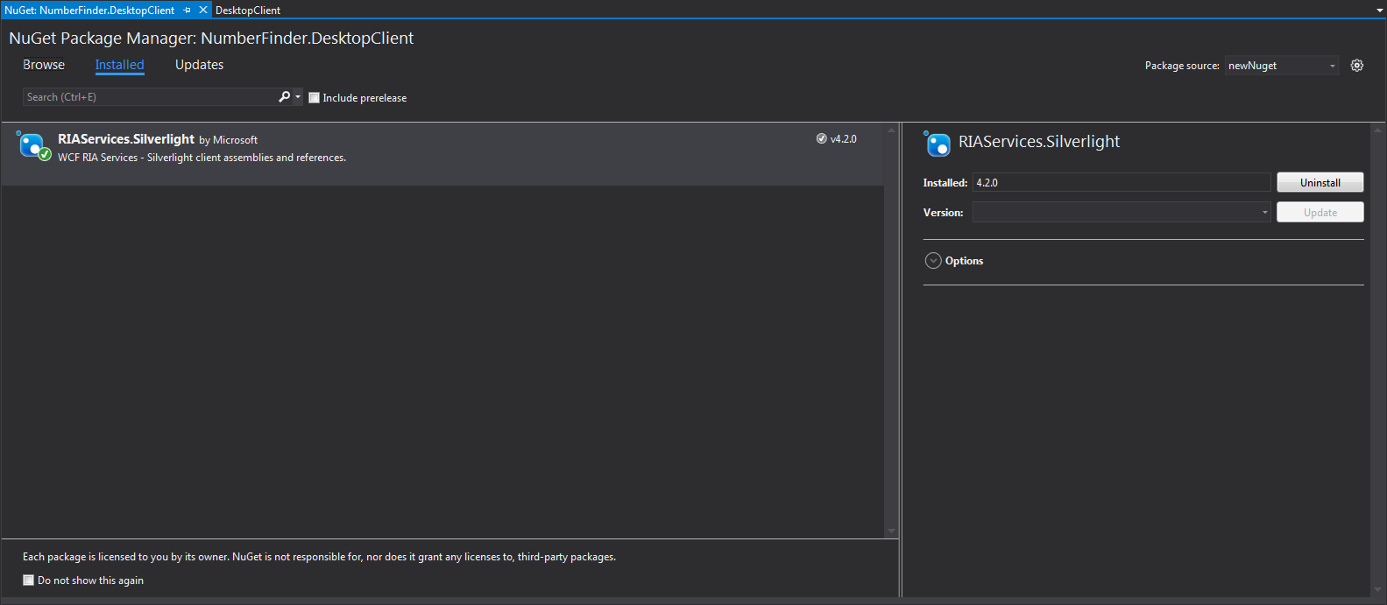Enable Include prerelease checkbox

(x=314, y=98)
